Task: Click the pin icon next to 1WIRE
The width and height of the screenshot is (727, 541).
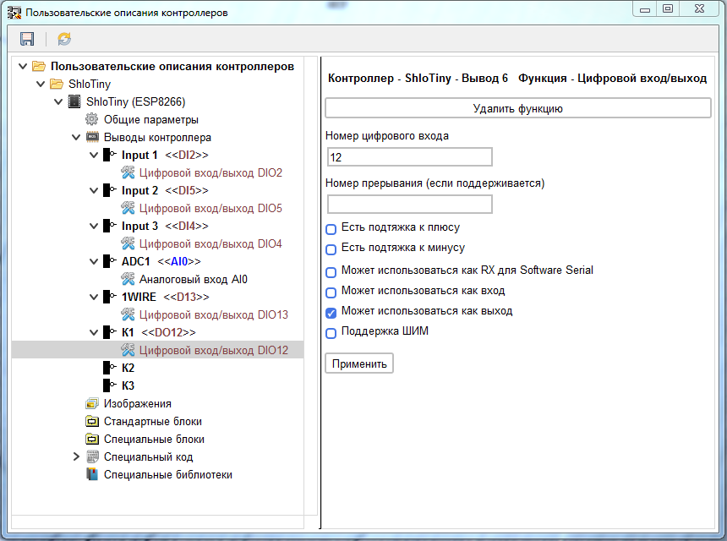Action: tap(110, 297)
